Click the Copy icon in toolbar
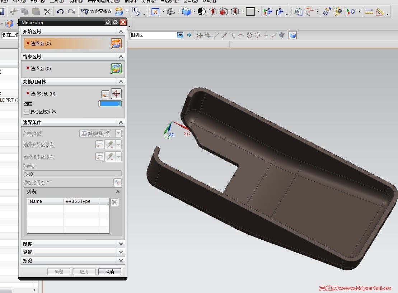 click(25, 11)
